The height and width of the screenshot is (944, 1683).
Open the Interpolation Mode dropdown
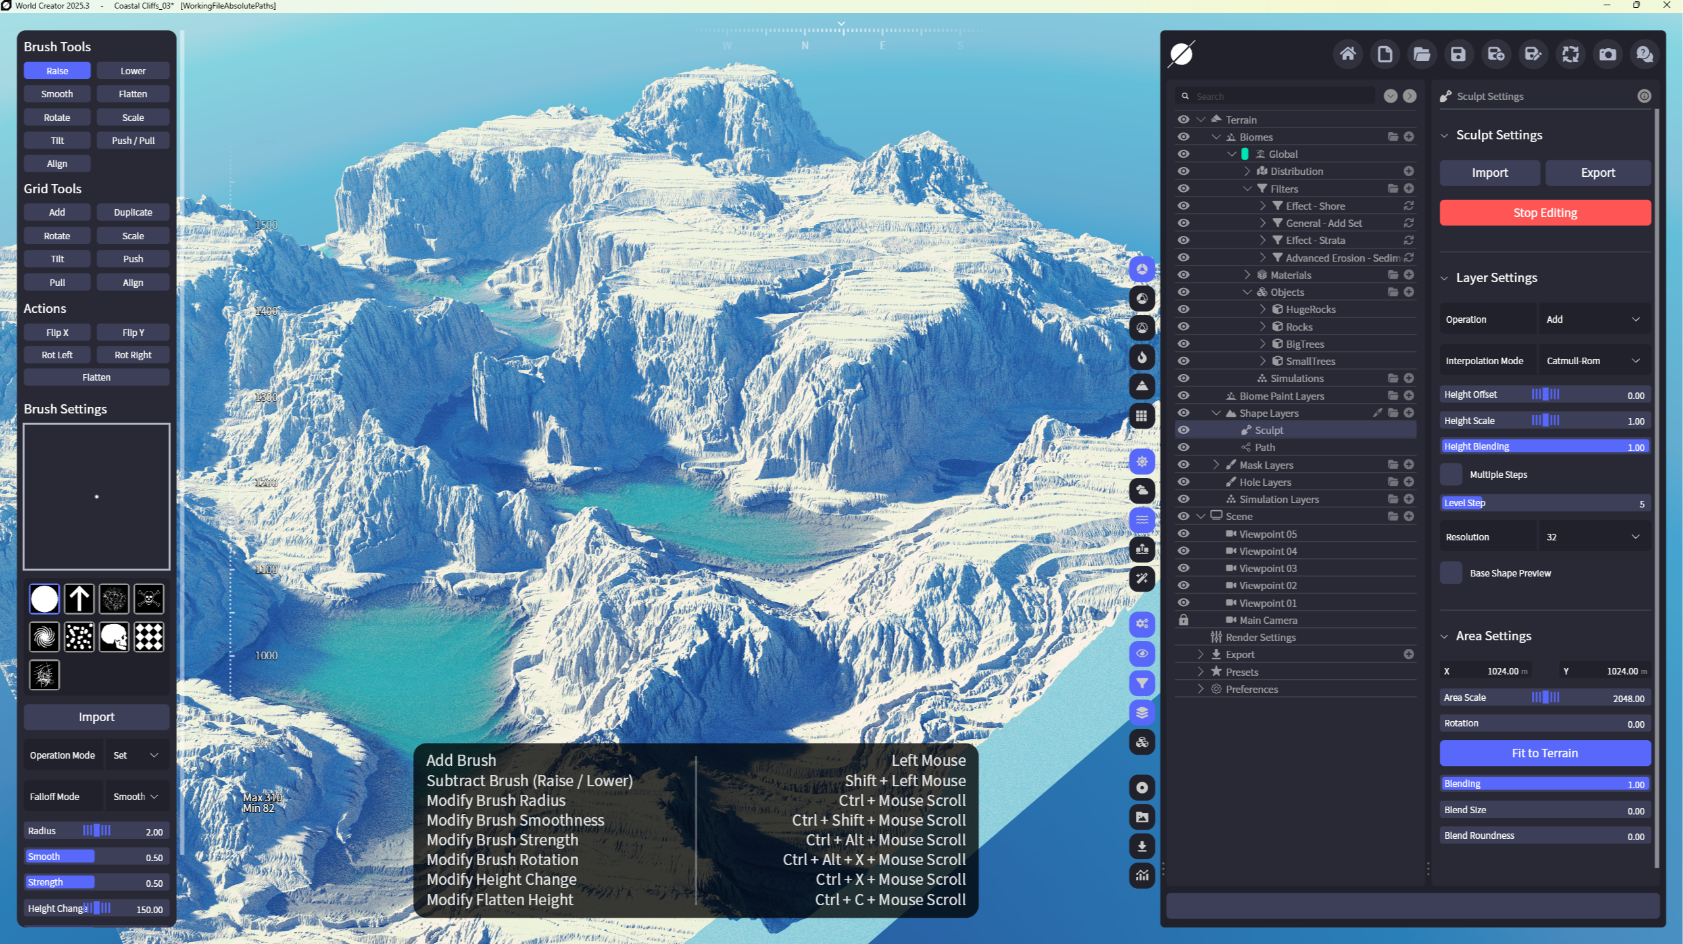[x=1592, y=360]
